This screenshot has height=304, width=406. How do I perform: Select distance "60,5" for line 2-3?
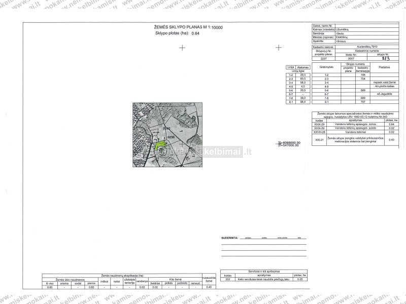(303, 79)
